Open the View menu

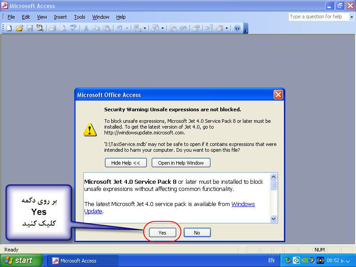[42, 17]
